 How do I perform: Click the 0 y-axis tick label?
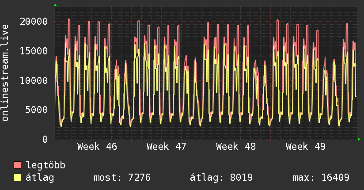(45, 139)
